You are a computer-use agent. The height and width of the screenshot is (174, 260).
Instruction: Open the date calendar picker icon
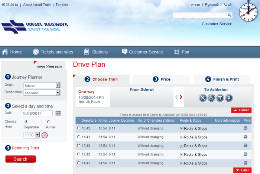(x=58, y=113)
